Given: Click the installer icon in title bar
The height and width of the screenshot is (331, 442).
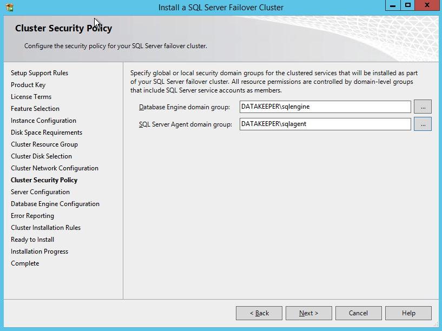Looking at the screenshot, I should (x=9, y=8).
